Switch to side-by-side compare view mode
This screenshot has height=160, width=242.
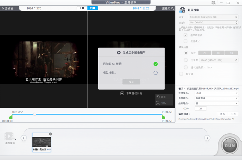point(93,8)
